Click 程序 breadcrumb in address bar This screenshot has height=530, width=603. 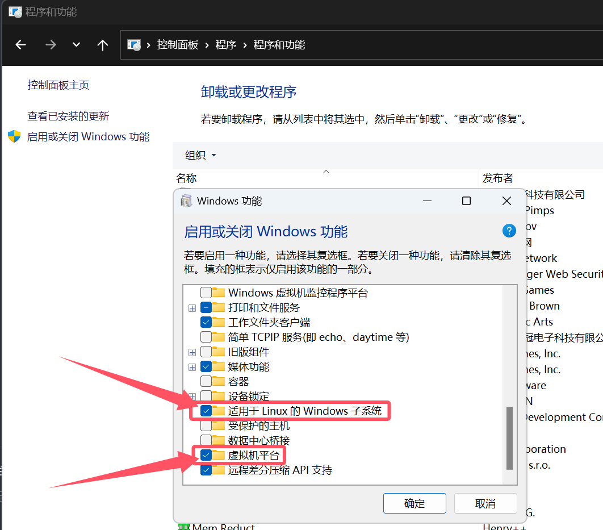tap(226, 45)
